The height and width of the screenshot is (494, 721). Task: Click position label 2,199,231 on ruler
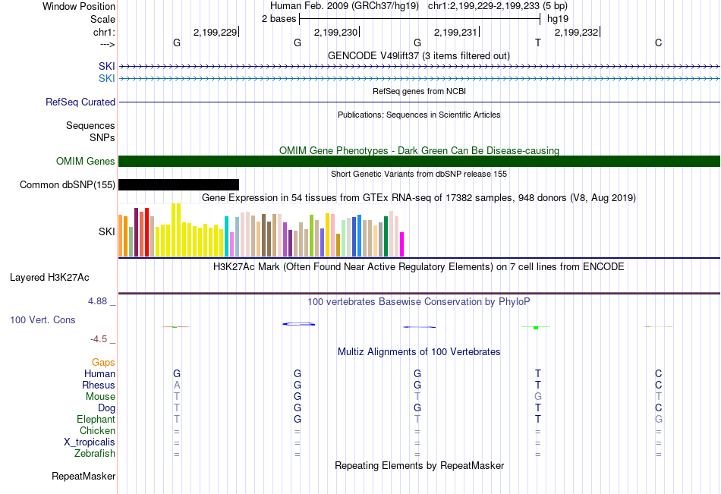[x=455, y=32]
